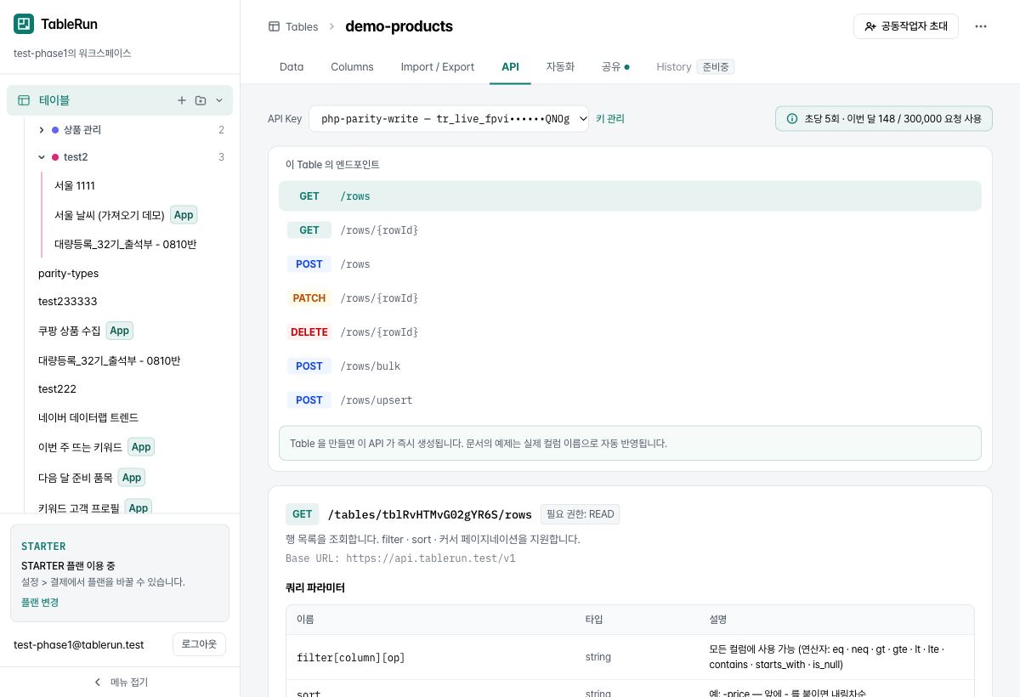Select GET /rows endpoint
Image resolution: width=1020 pixels, height=697 pixels.
click(630, 196)
